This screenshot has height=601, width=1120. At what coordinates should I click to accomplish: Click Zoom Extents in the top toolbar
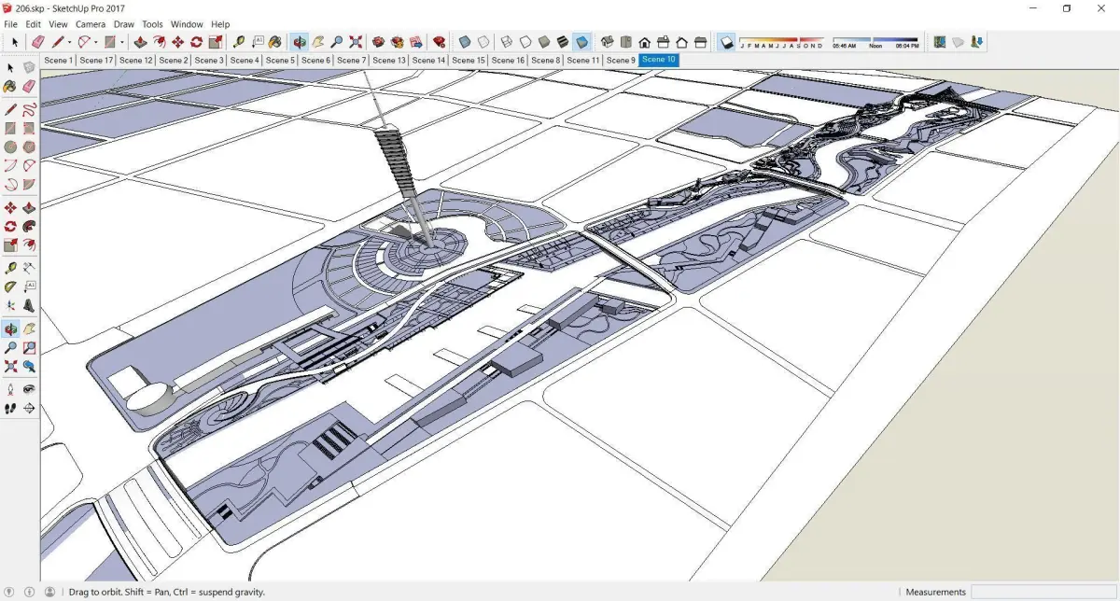[x=356, y=42]
